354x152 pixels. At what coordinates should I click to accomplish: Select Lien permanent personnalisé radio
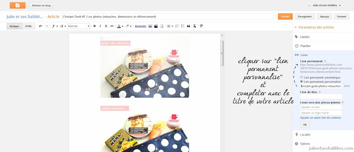coord(301,81)
